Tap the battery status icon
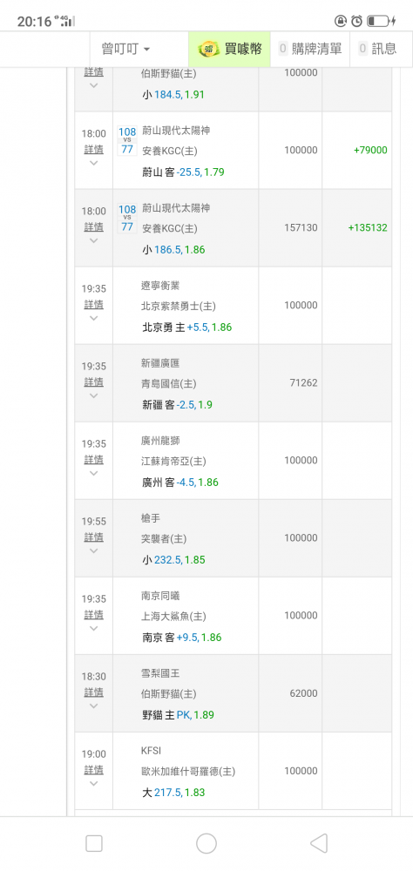 point(382,21)
